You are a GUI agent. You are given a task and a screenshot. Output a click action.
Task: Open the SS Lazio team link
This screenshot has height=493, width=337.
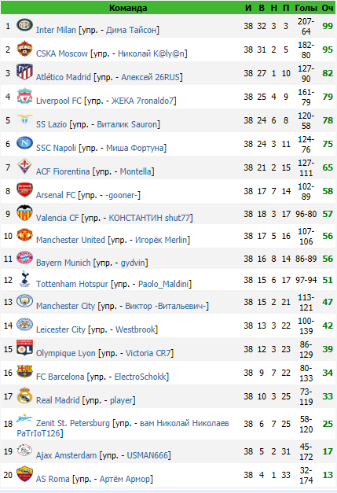[x=51, y=124]
